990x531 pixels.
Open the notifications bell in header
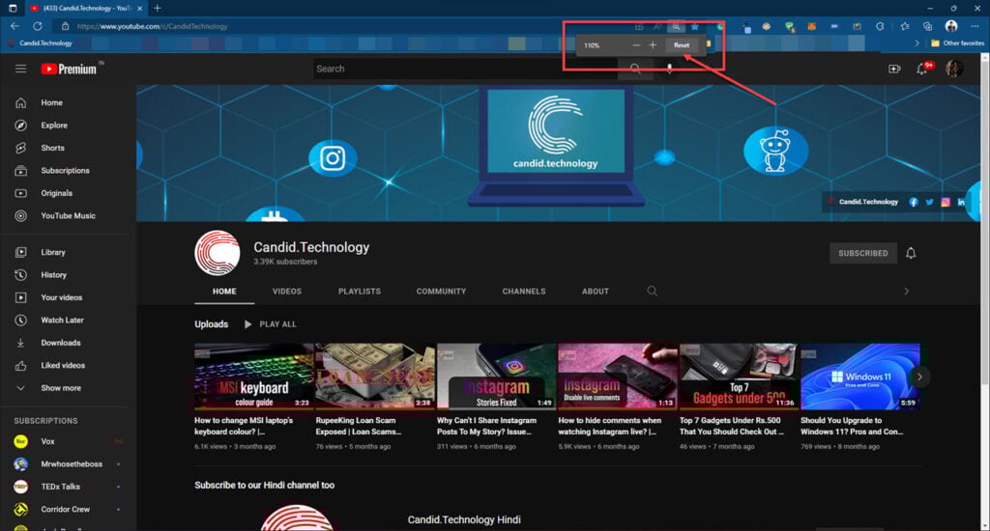click(x=922, y=69)
